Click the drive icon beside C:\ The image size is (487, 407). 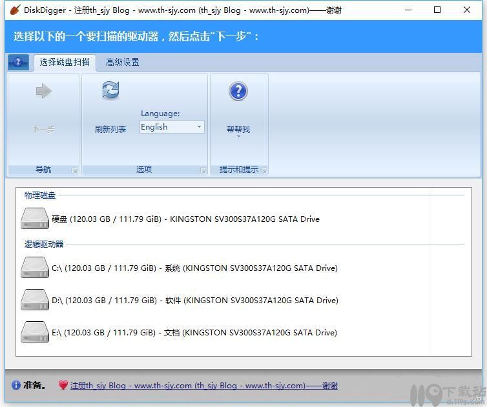tap(35, 268)
